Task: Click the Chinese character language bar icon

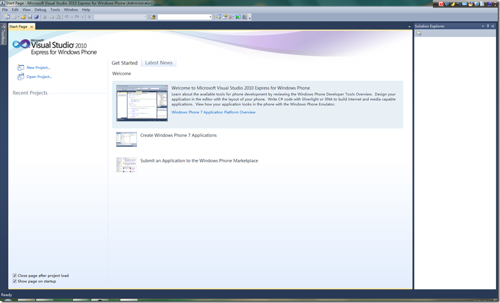Action: point(447,4)
